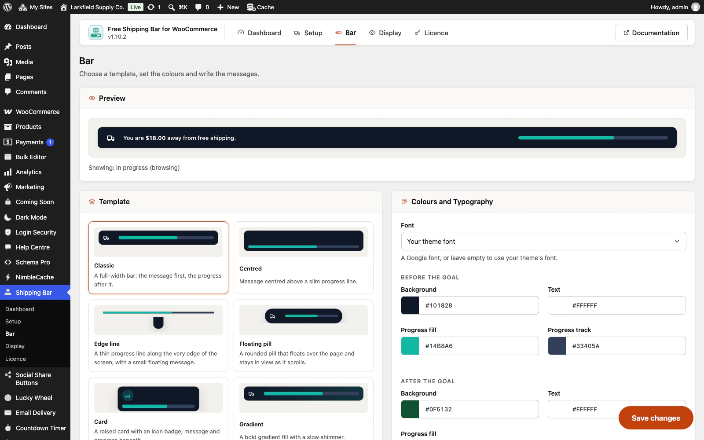Viewport: 704px width, 440px height.
Task: Open the Products menu in sidebar
Action: click(x=29, y=127)
